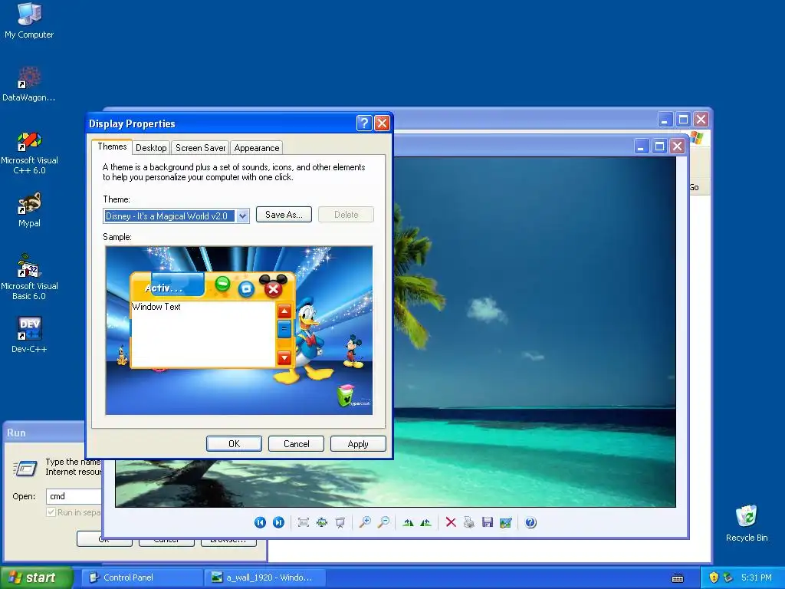The image size is (785, 589).
Task: Click the theme sample preview image
Action: coord(239,331)
